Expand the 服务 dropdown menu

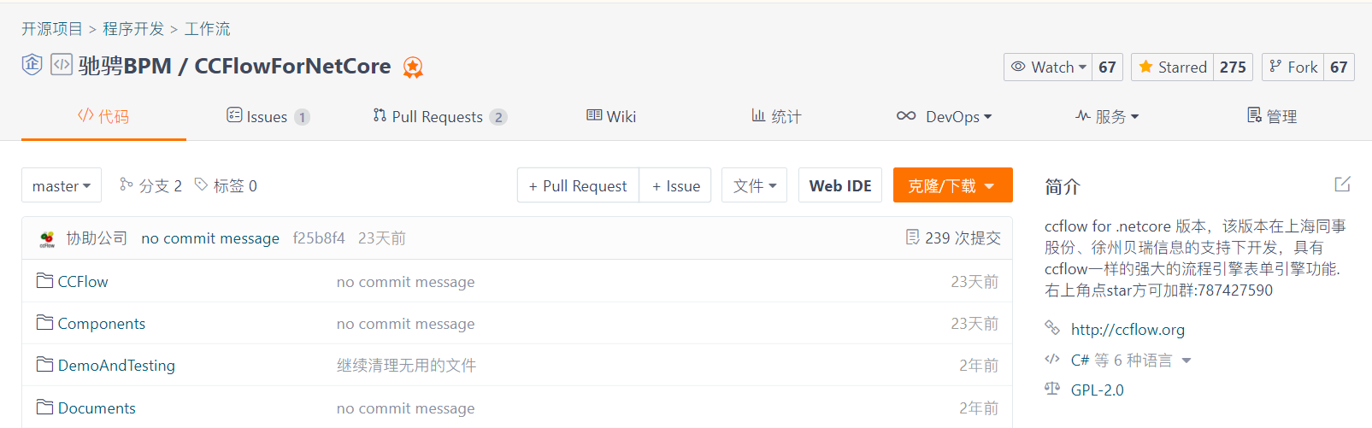click(1107, 116)
